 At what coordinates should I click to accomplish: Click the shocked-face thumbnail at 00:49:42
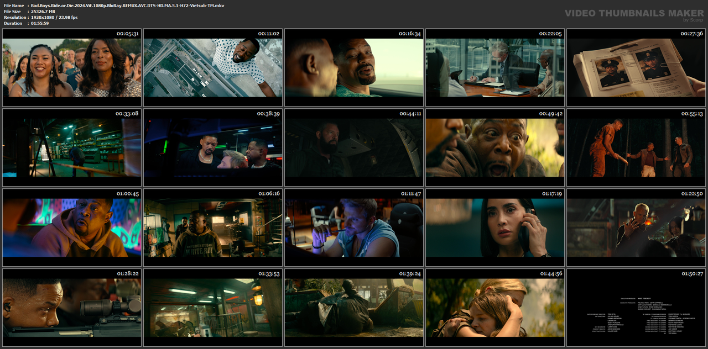point(495,147)
